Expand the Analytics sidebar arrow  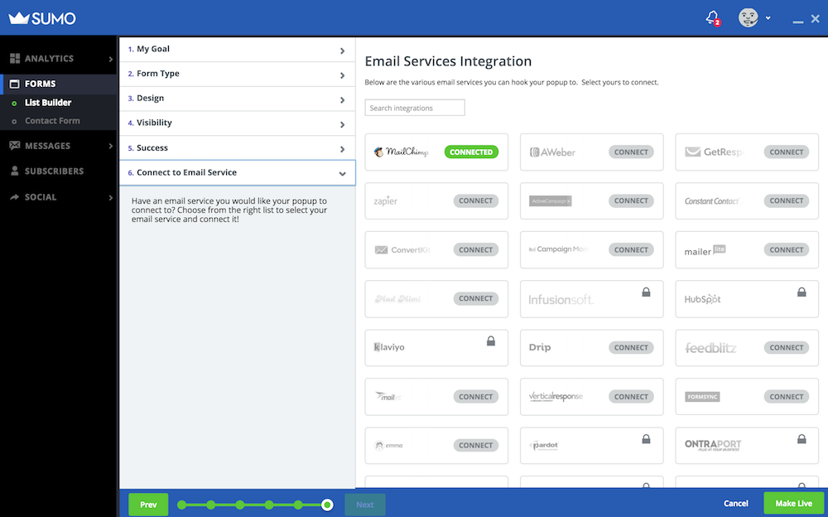[x=110, y=59]
